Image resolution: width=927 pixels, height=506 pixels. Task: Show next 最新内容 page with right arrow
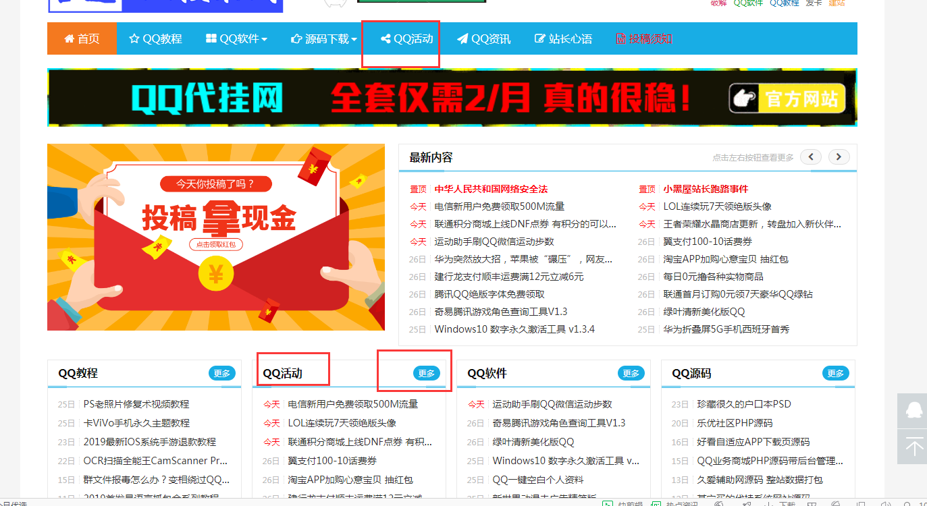pos(839,156)
